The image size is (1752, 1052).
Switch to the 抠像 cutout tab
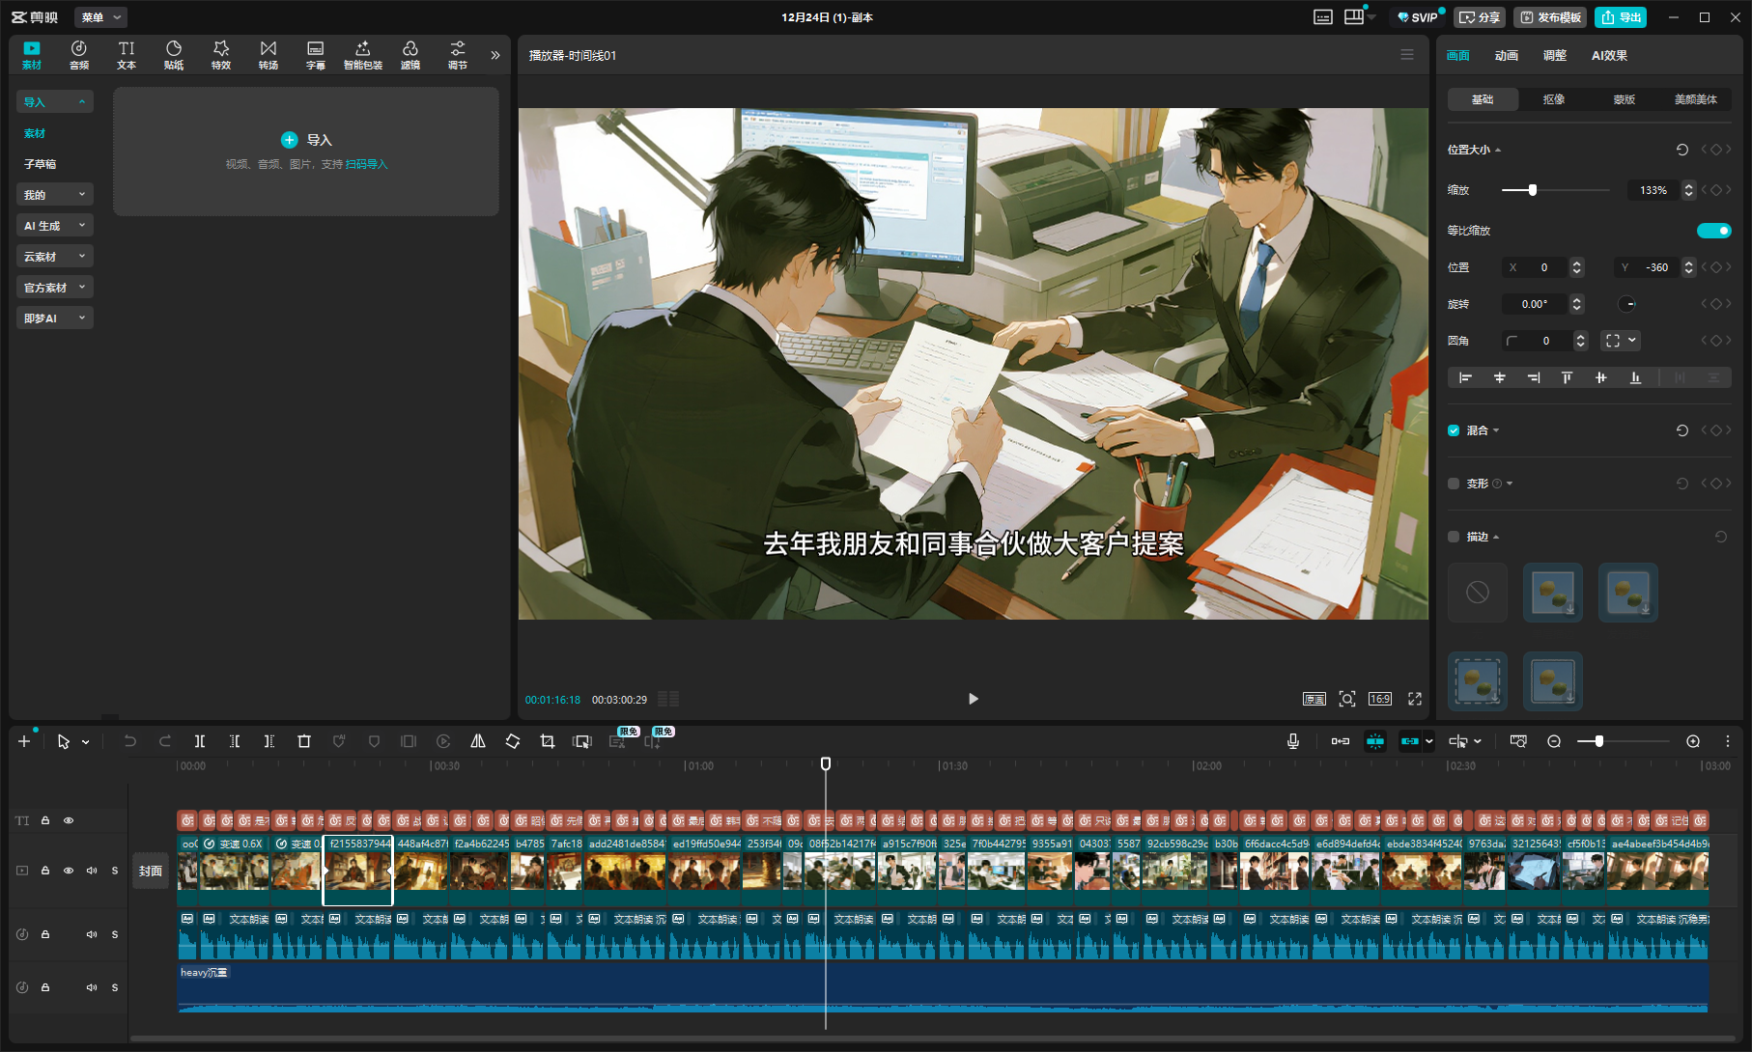pos(1553,99)
